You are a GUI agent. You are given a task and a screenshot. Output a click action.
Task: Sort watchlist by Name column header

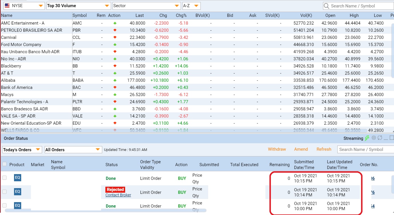tap(7, 15)
